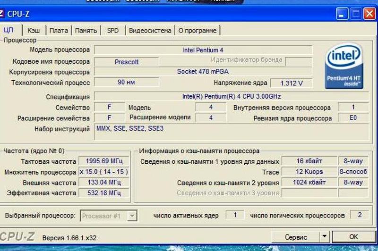Select the SPD tab
Image resolution: width=378 pixels, height=251 pixels.
(x=113, y=31)
